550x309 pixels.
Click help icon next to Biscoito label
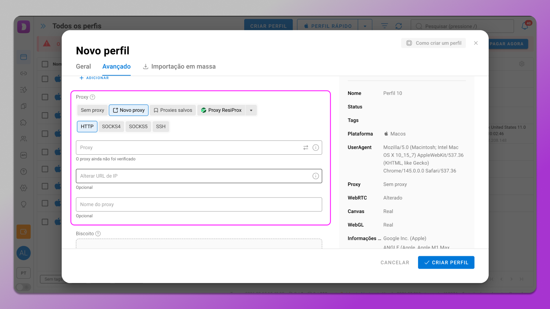pos(98,234)
